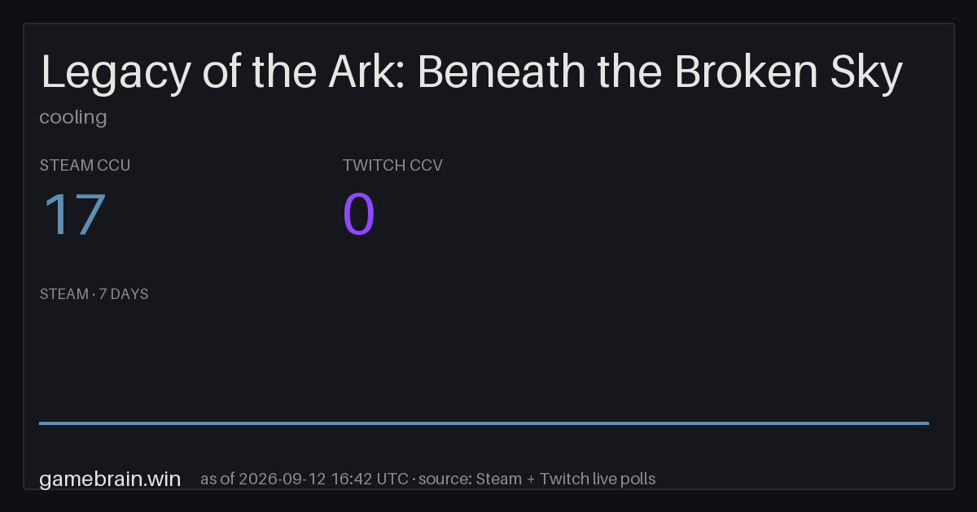Select the word Twitch in the source text

(x=562, y=479)
